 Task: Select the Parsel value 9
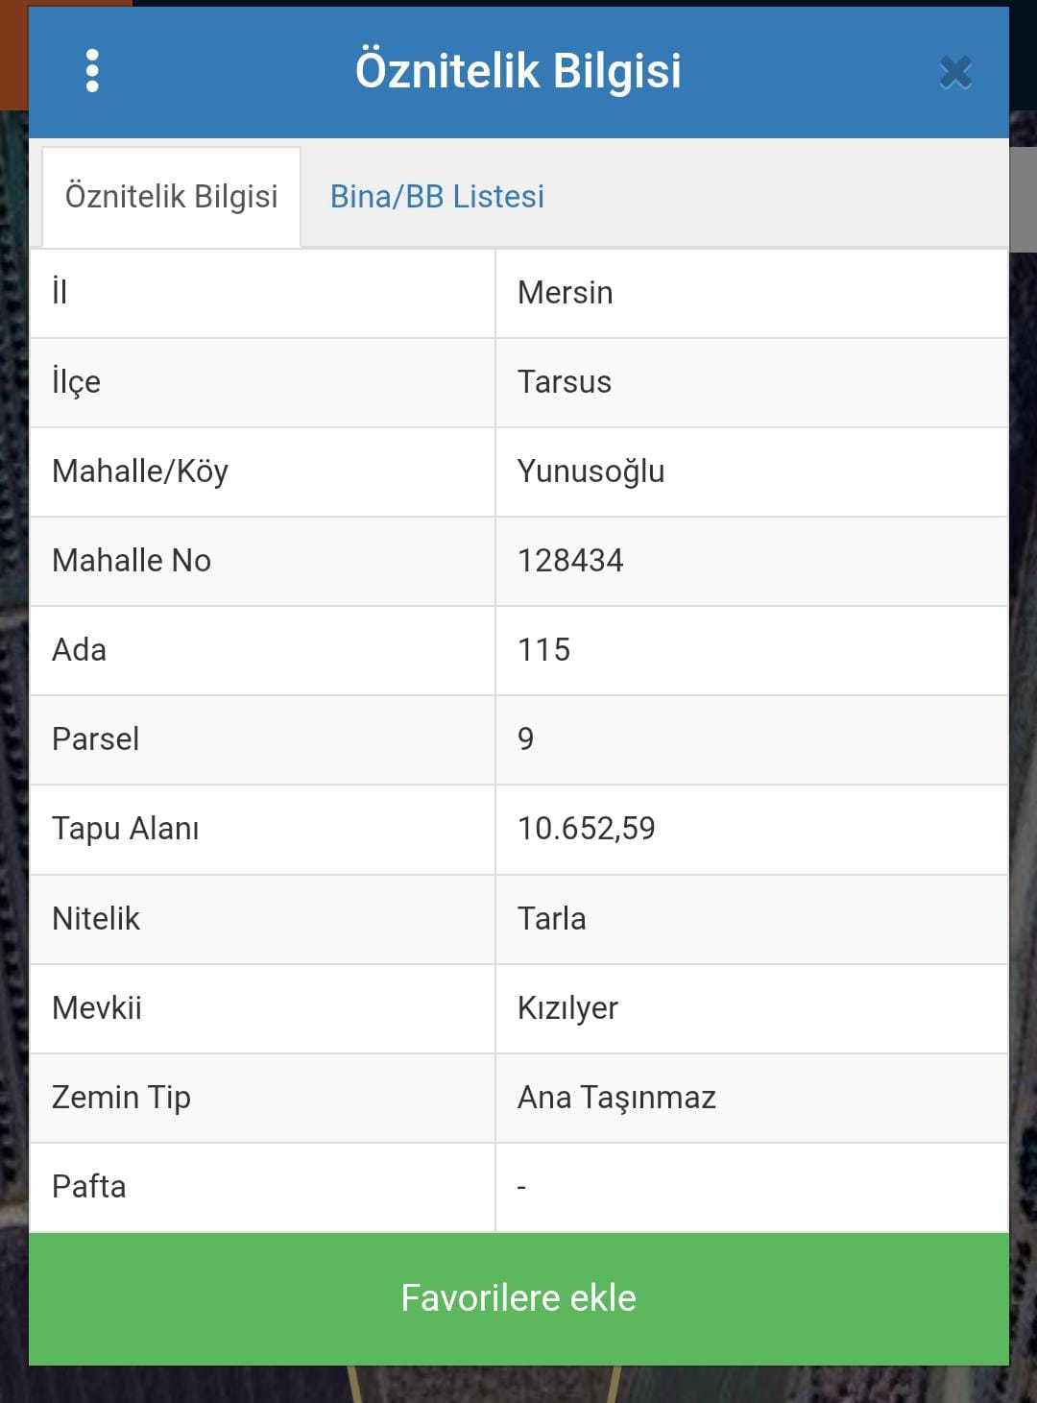point(525,739)
